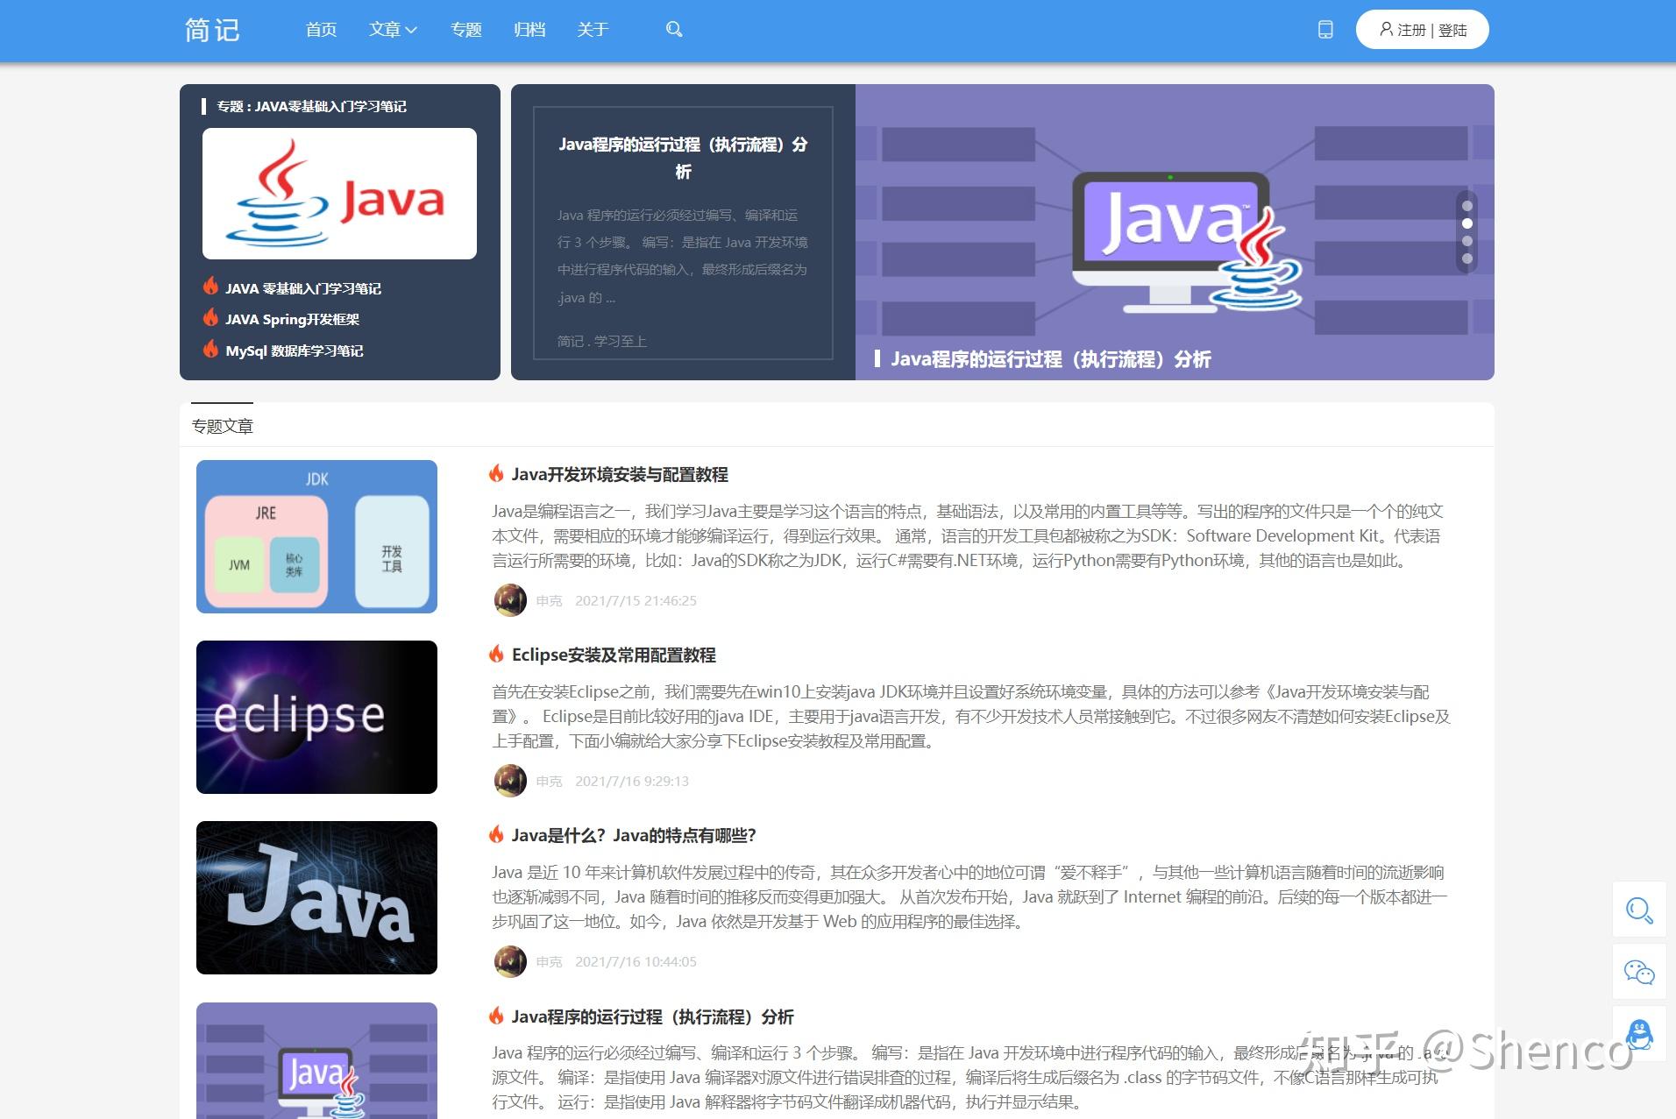
Task: Open JAVA Spring开发框架 topic link
Action: 293,320
